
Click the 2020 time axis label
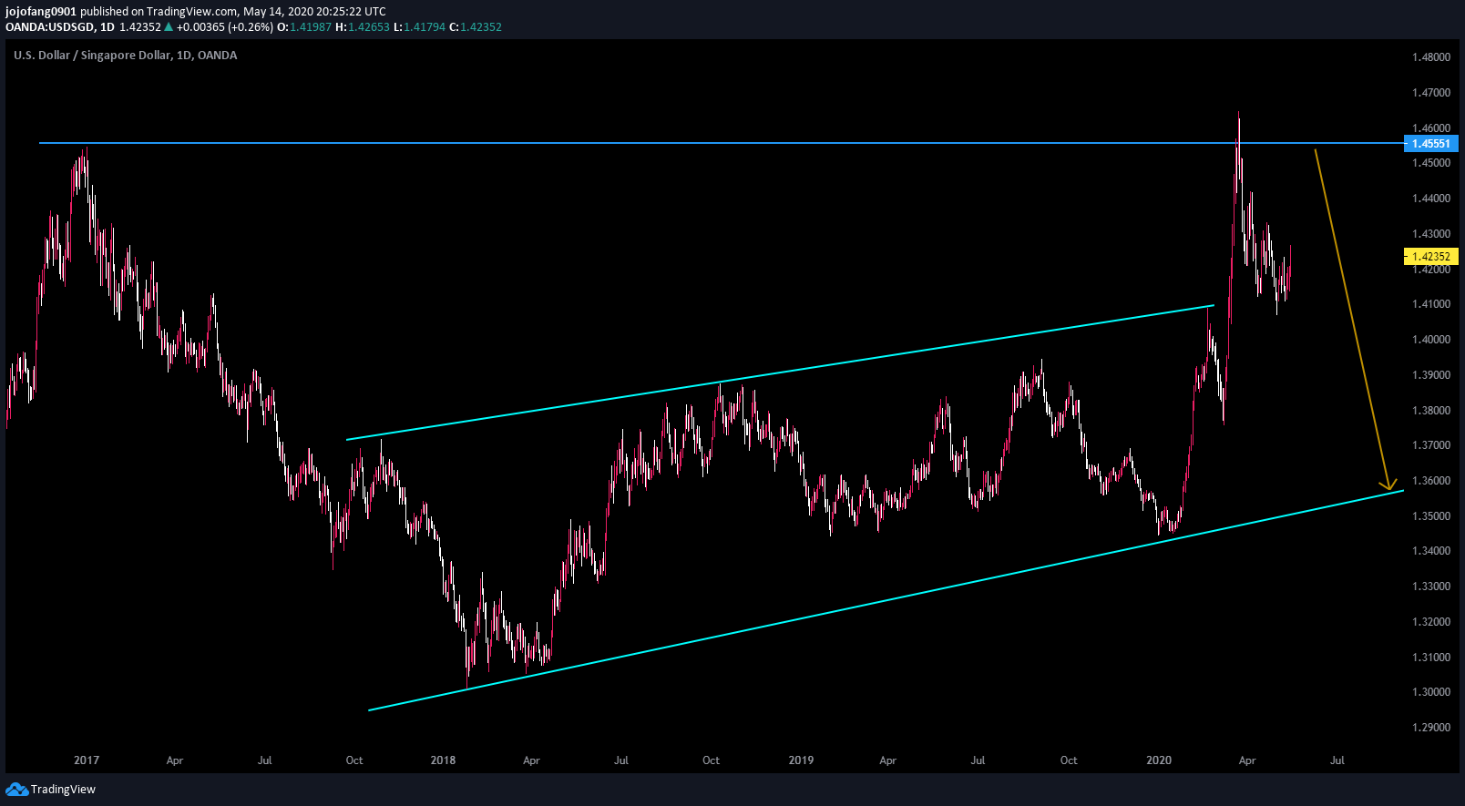click(1159, 760)
